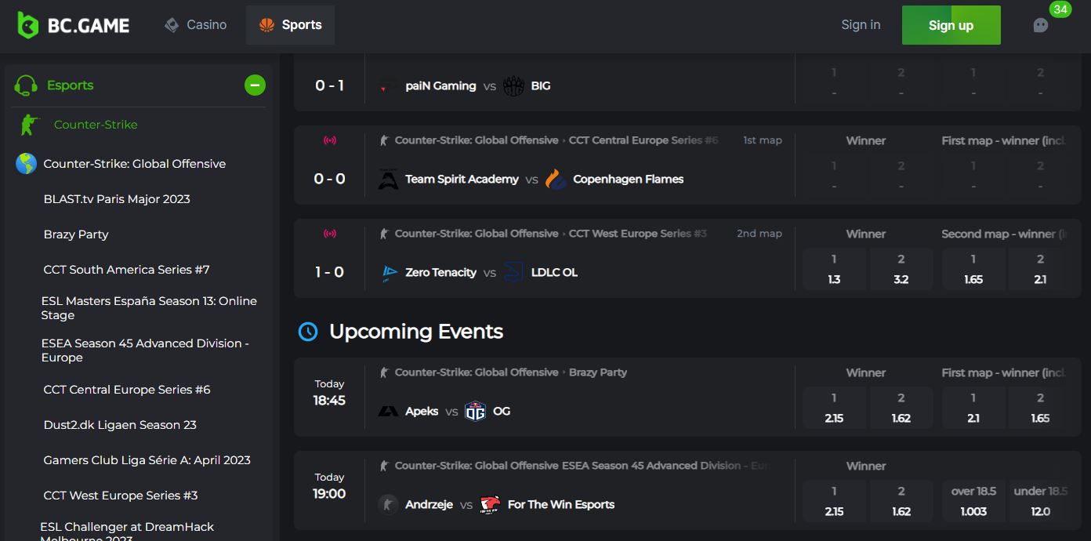
Task: Switch to the Casino tab
Action: 196,25
